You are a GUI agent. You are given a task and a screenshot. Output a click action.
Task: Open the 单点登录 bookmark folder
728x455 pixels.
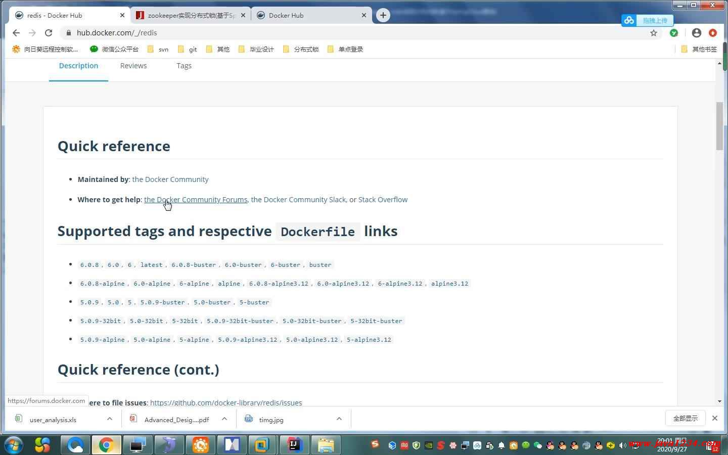[x=345, y=49]
